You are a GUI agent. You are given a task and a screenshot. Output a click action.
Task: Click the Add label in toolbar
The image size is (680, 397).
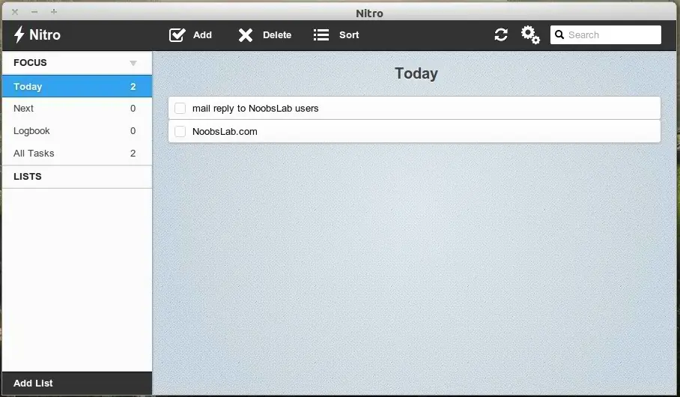[x=202, y=35]
